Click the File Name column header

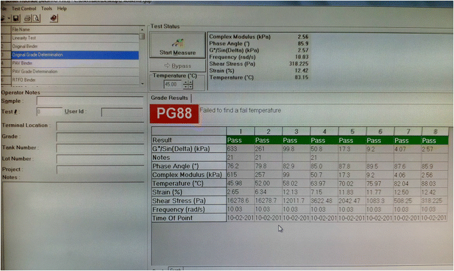pyautogui.click(x=75, y=29)
